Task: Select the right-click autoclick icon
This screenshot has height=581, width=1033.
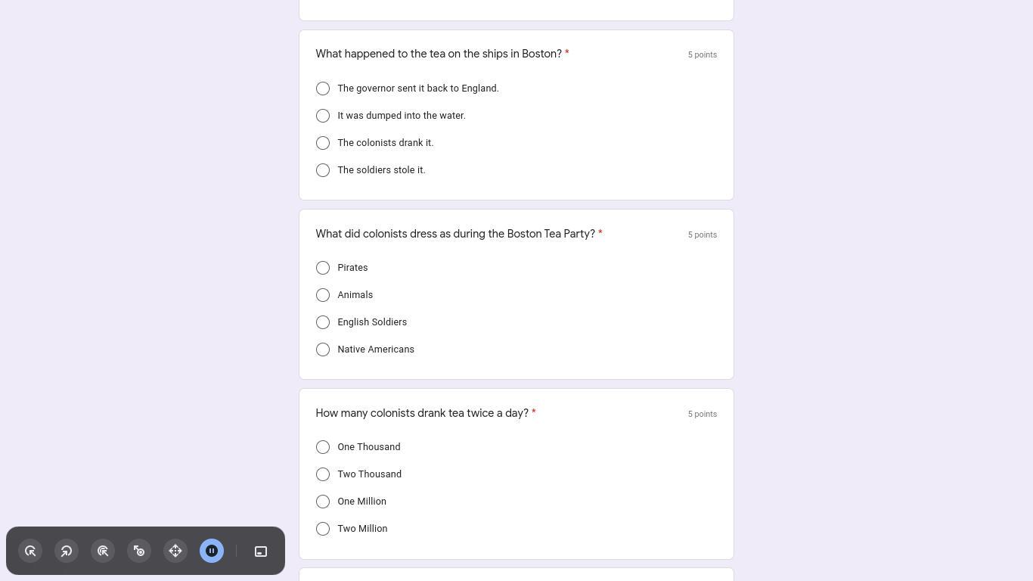Action: 67,551
